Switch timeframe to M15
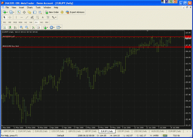 coord(15,22)
